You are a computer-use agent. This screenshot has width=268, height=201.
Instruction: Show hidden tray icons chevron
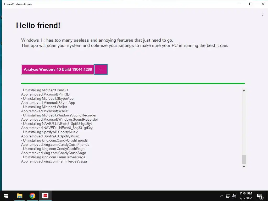[221, 196]
